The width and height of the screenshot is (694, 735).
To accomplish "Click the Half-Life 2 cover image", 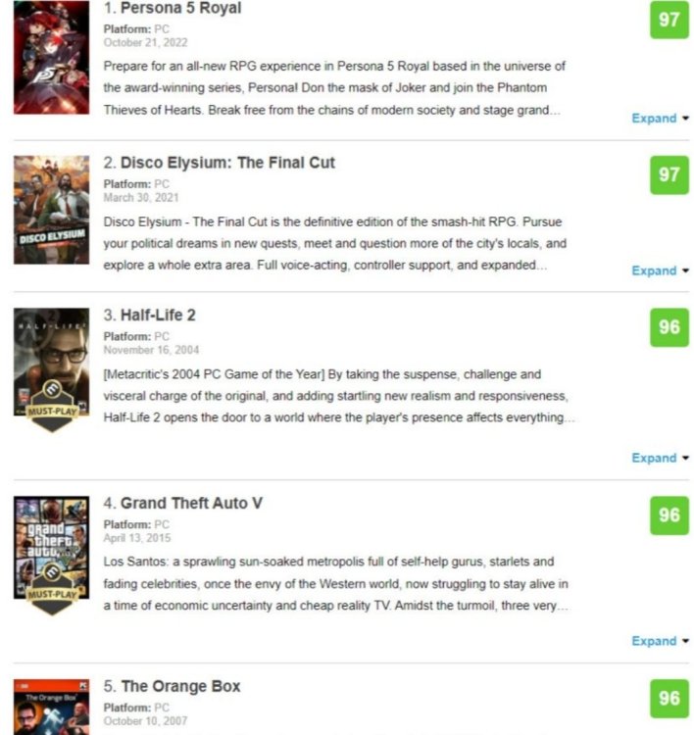I will [51, 362].
